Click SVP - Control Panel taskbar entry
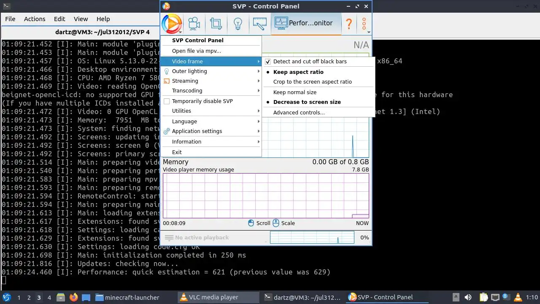 (x=386, y=297)
